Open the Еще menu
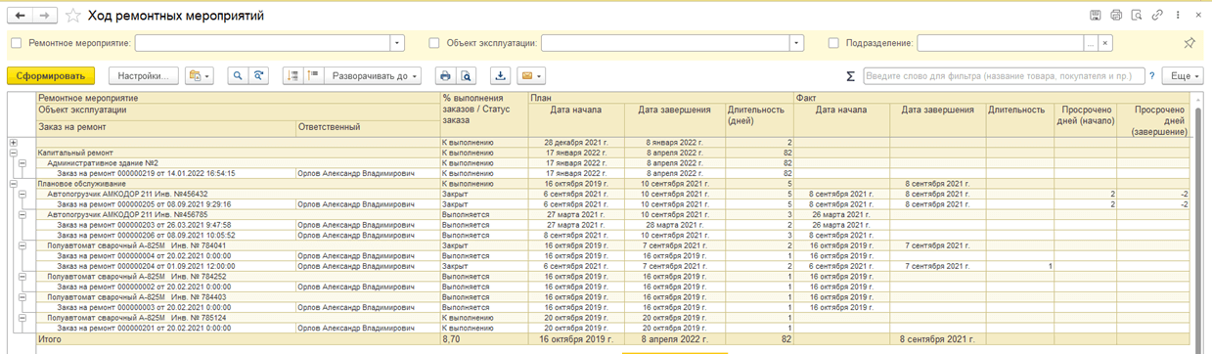This screenshot has height=354, width=1212. pos(1184,75)
